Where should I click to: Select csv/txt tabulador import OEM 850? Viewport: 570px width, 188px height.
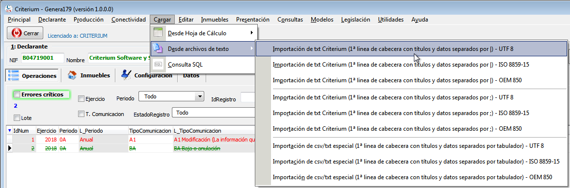(411, 177)
